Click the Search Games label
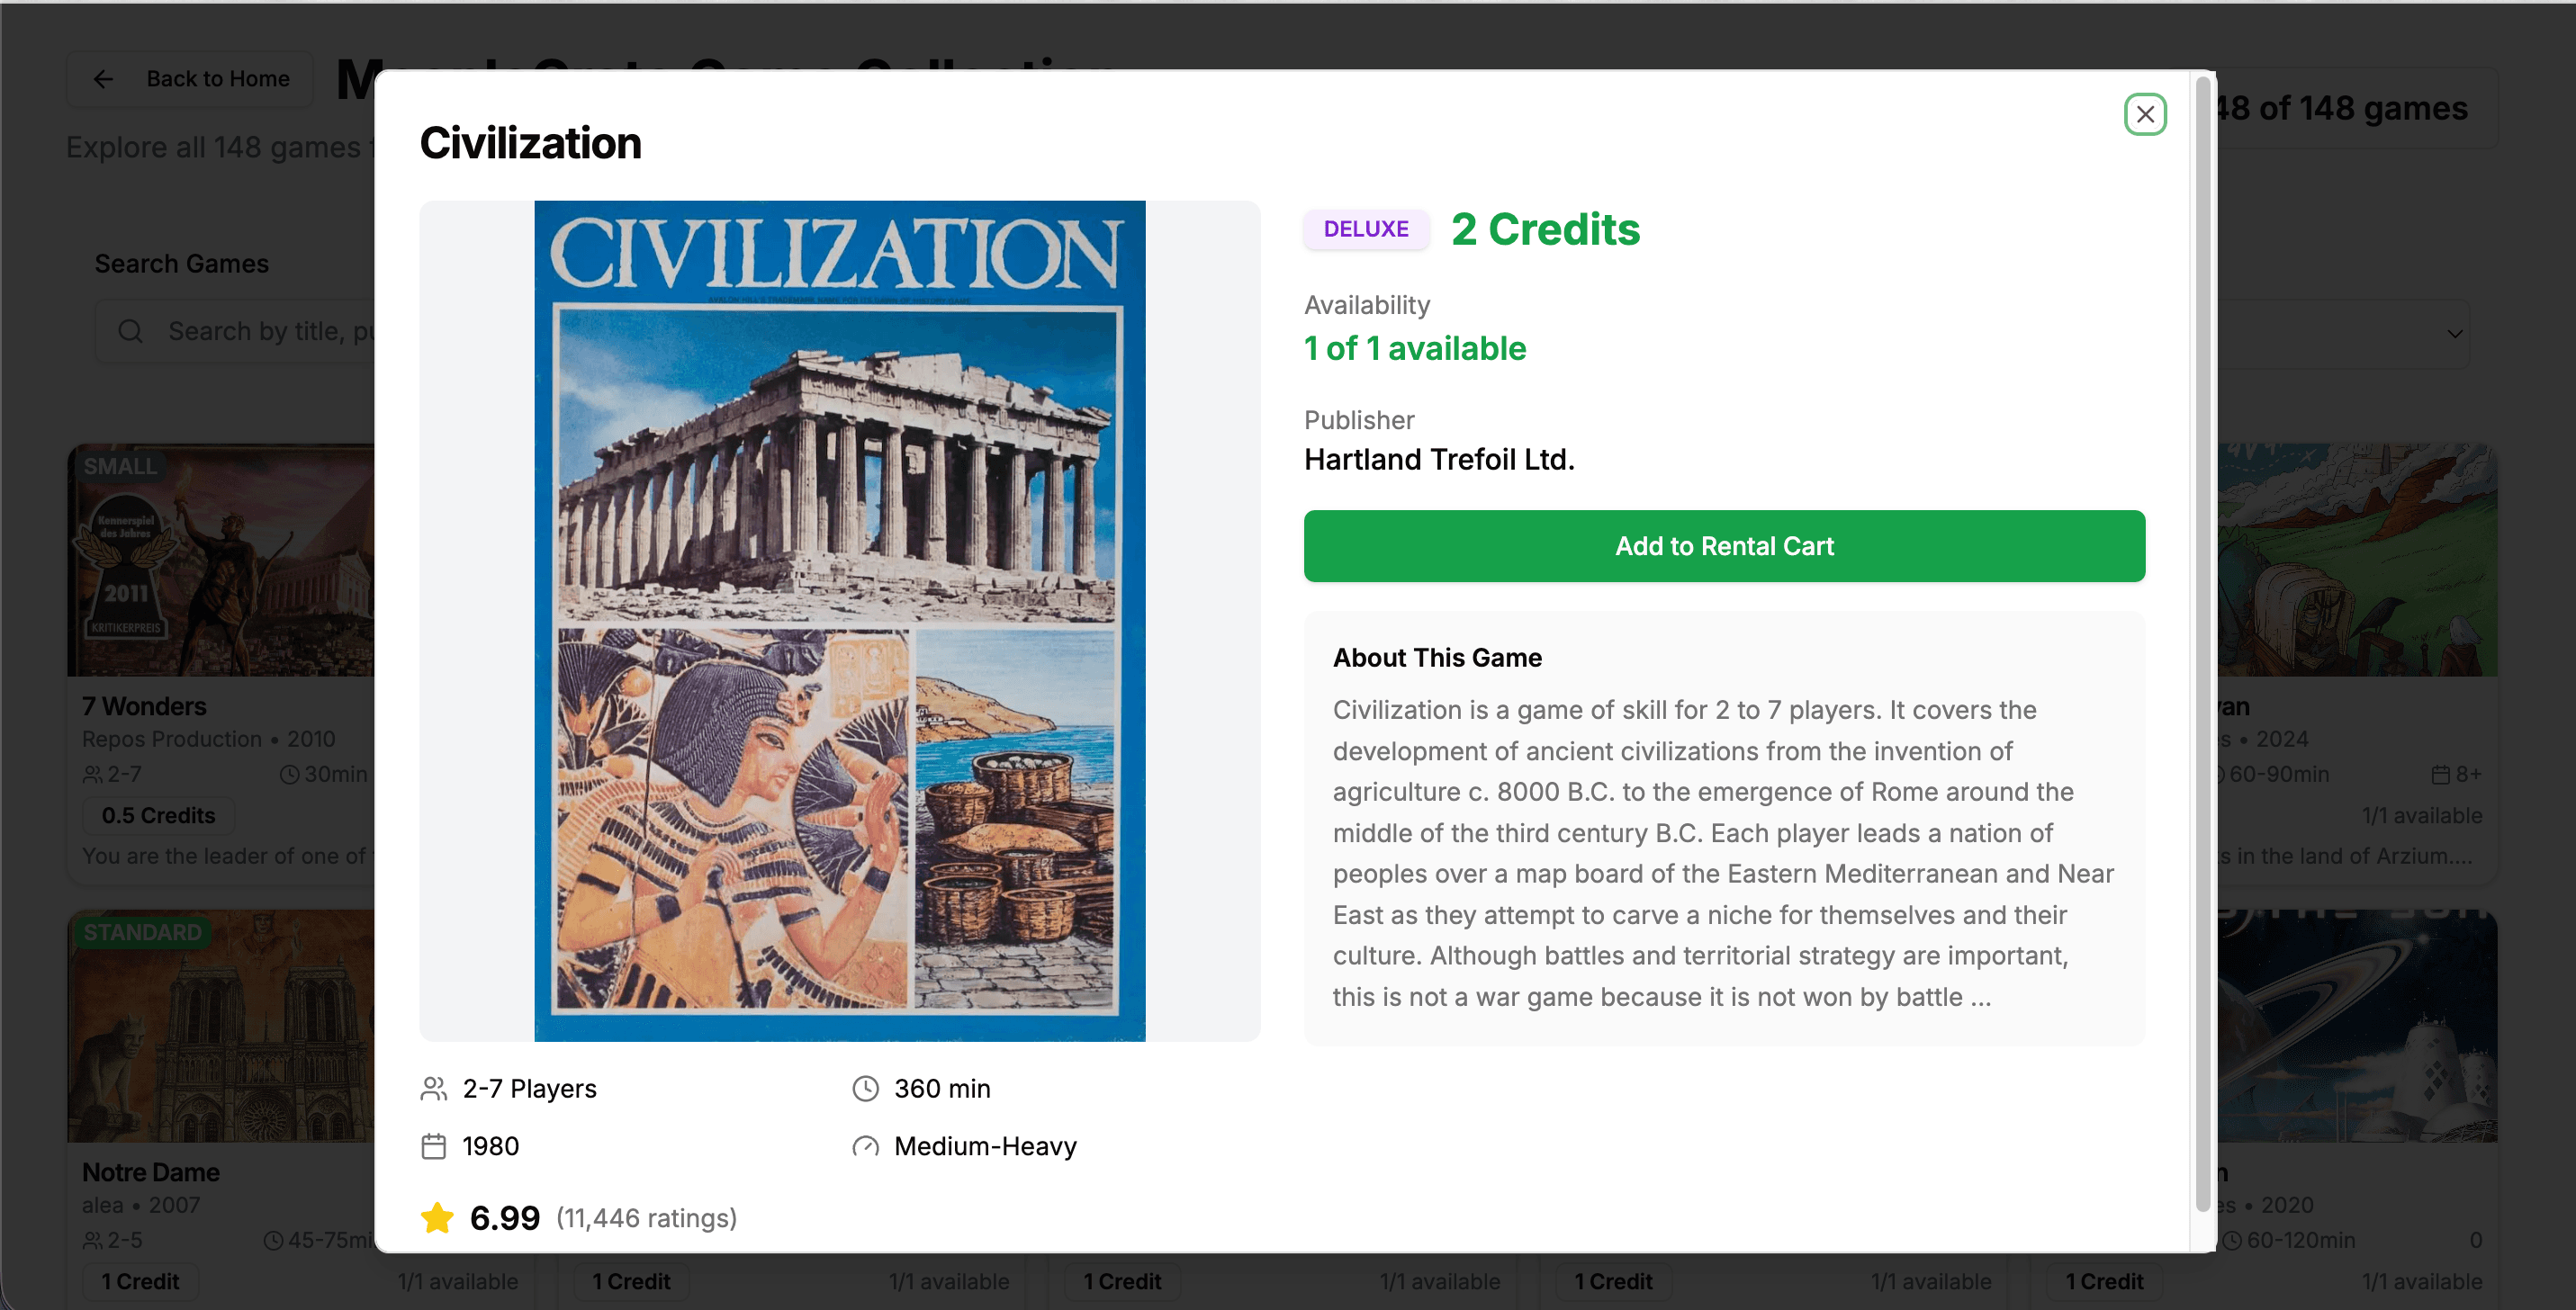This screenshot has width=2576, height=1310. click(x=182, y=264)
